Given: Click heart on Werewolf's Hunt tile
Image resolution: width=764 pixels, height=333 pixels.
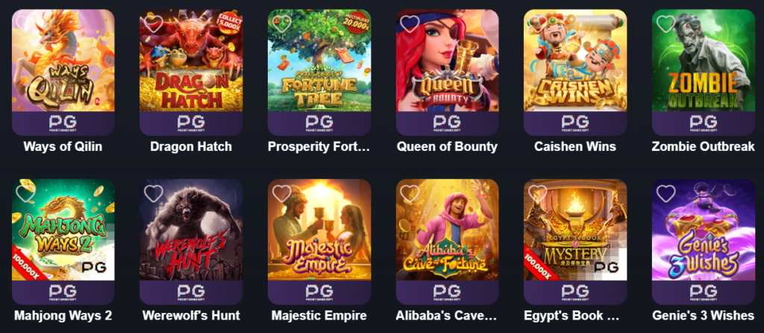Looking at the screenshot, I should [x=154, y=193].
